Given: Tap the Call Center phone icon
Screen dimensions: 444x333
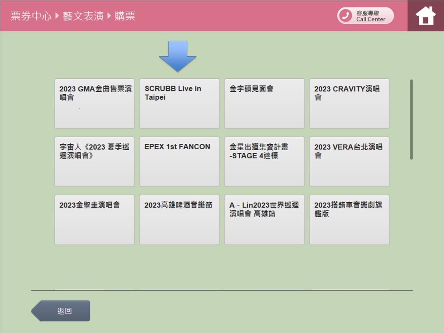Looking at the screenshot, I should [345, 16].
